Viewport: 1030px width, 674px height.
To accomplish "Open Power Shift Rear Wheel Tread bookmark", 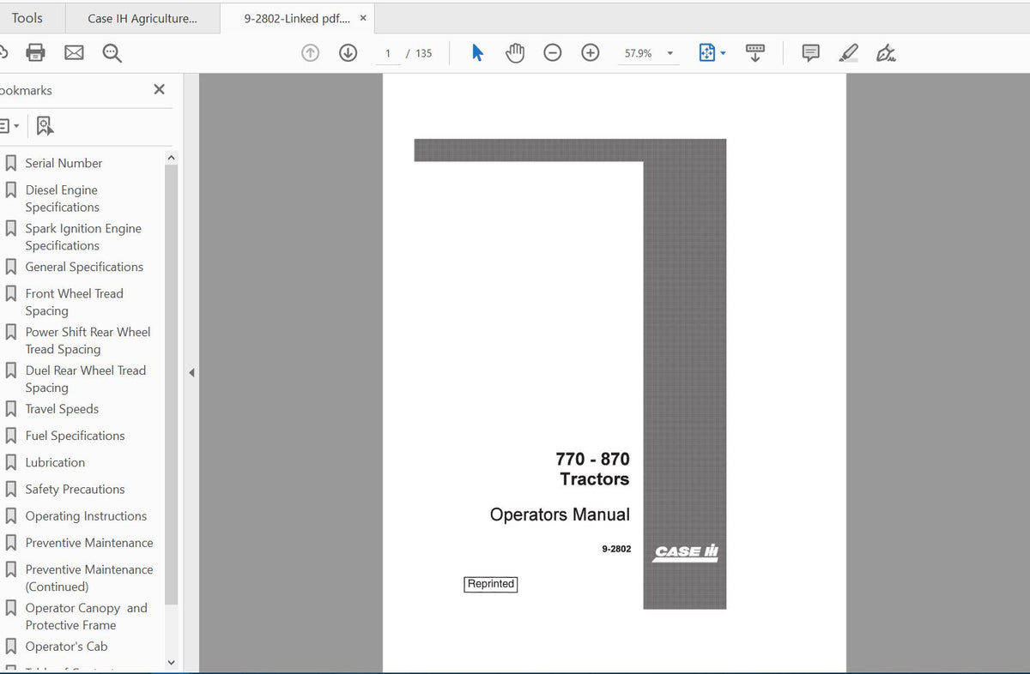I will 88,340.
